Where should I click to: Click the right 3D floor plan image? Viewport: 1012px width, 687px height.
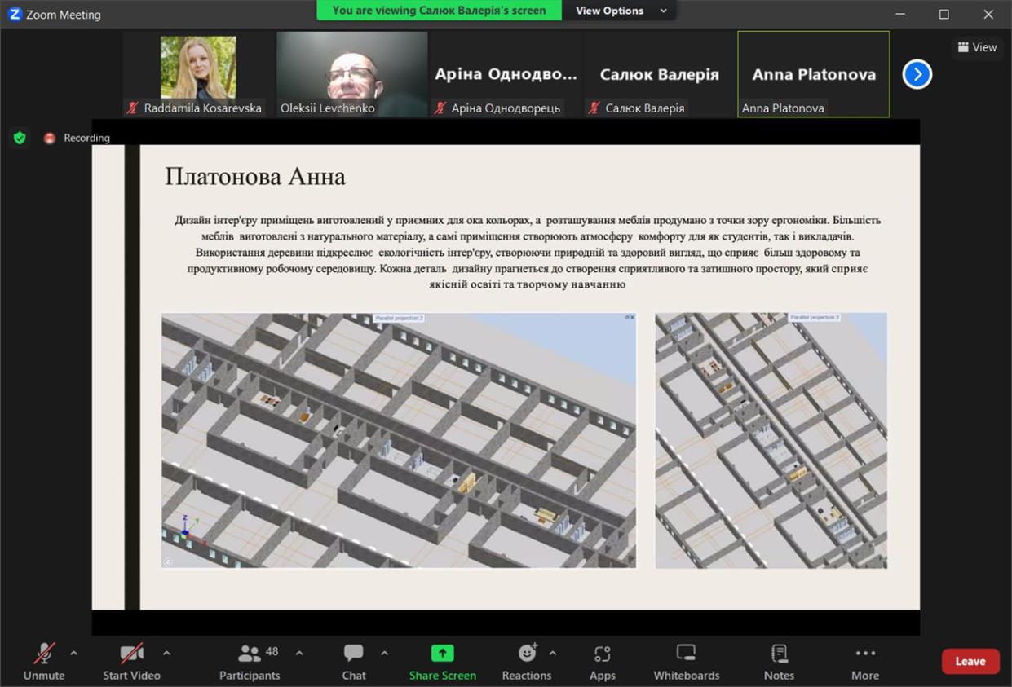[771, 440]
